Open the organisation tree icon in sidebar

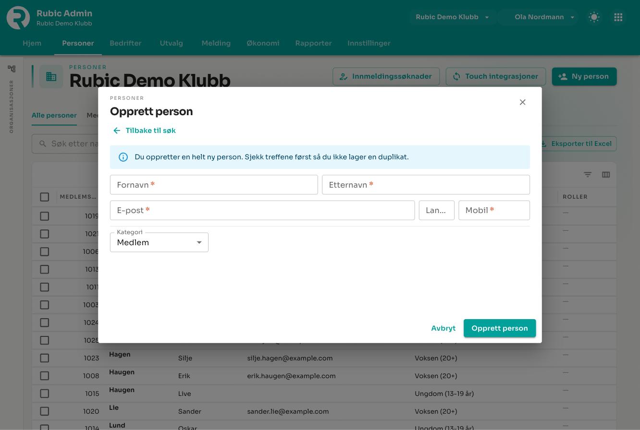(12, 69)
